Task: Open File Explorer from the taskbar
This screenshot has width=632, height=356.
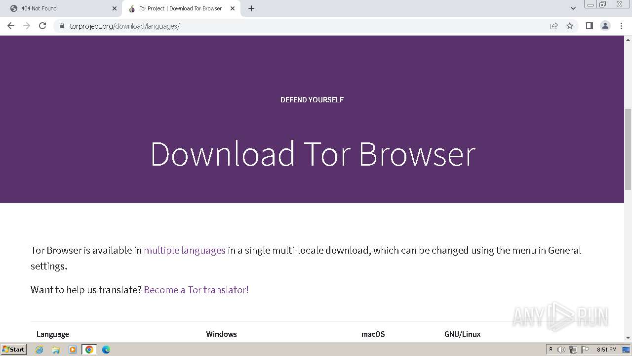Action: pyautogui.click(x=56, y=350)
